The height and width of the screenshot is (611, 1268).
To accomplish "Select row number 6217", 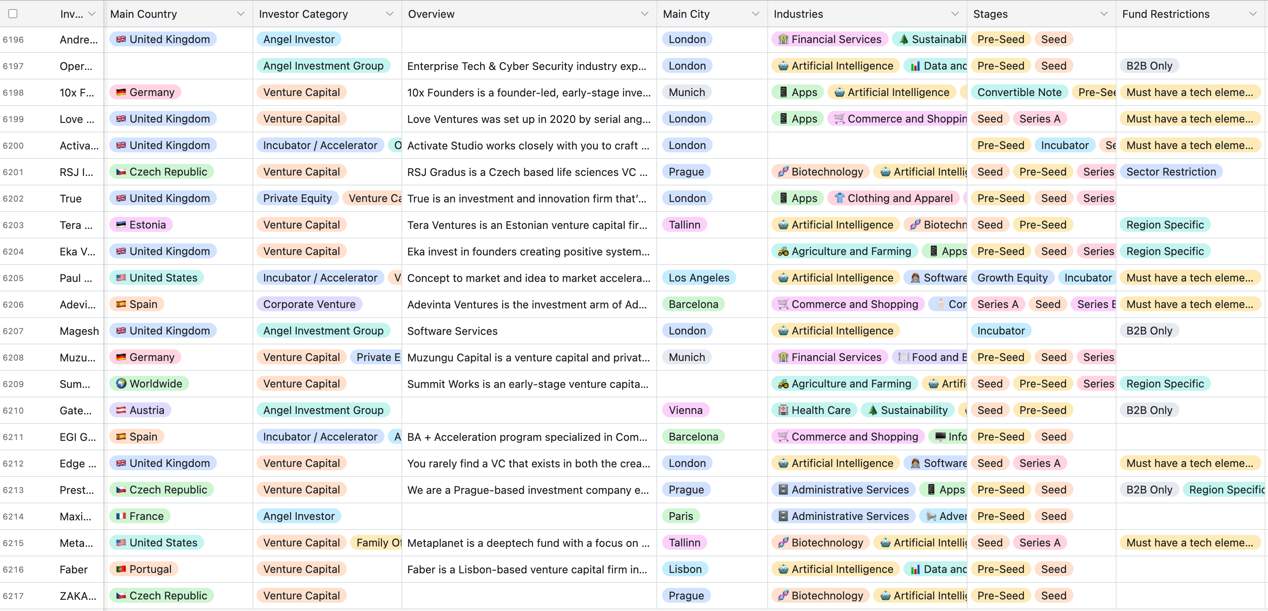I will point(13,596).
